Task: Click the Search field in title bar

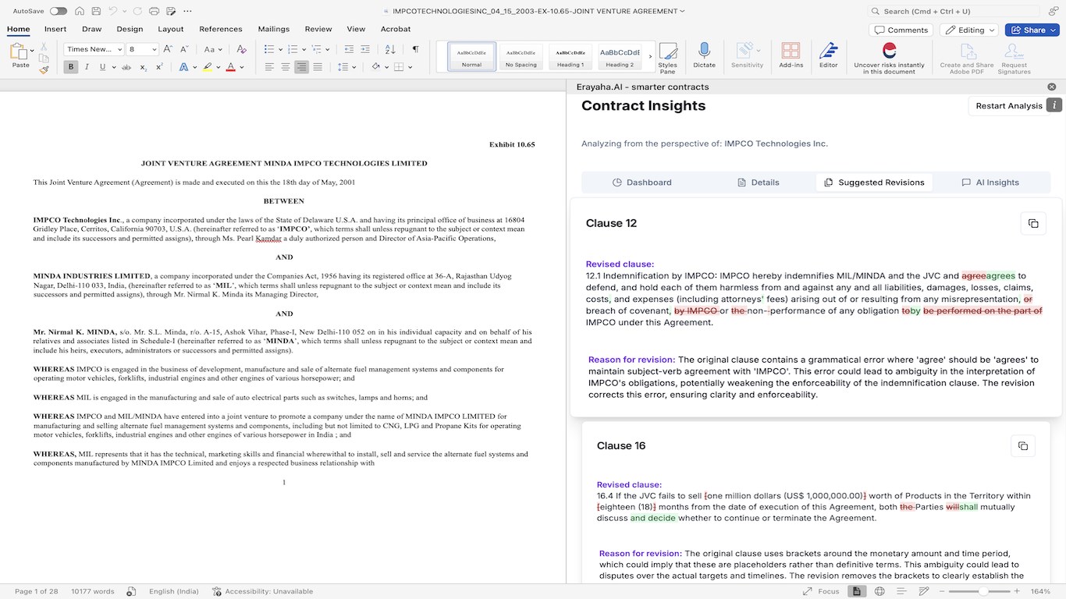Action: [x=953, y=11]
